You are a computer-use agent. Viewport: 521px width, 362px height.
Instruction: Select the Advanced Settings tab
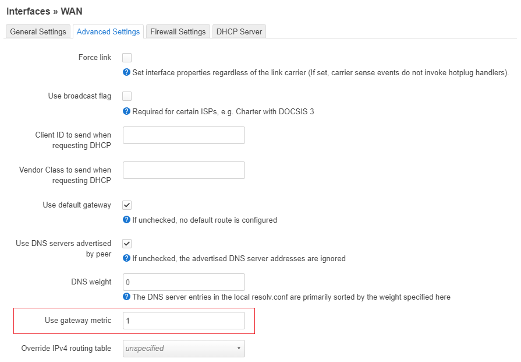click(108, 31)
